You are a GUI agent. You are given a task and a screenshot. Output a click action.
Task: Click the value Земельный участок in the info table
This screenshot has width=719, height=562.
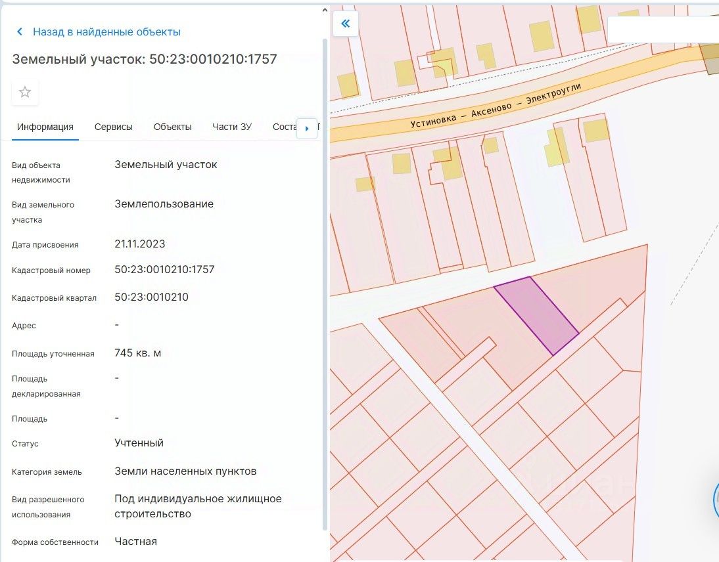(166, 164)
